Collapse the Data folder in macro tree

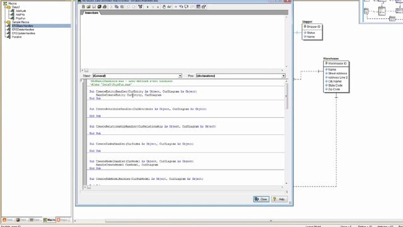pos(5,7)
